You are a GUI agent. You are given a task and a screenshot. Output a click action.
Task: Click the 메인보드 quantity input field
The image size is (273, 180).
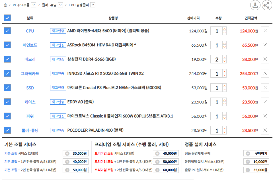click(x=217, y=45)
